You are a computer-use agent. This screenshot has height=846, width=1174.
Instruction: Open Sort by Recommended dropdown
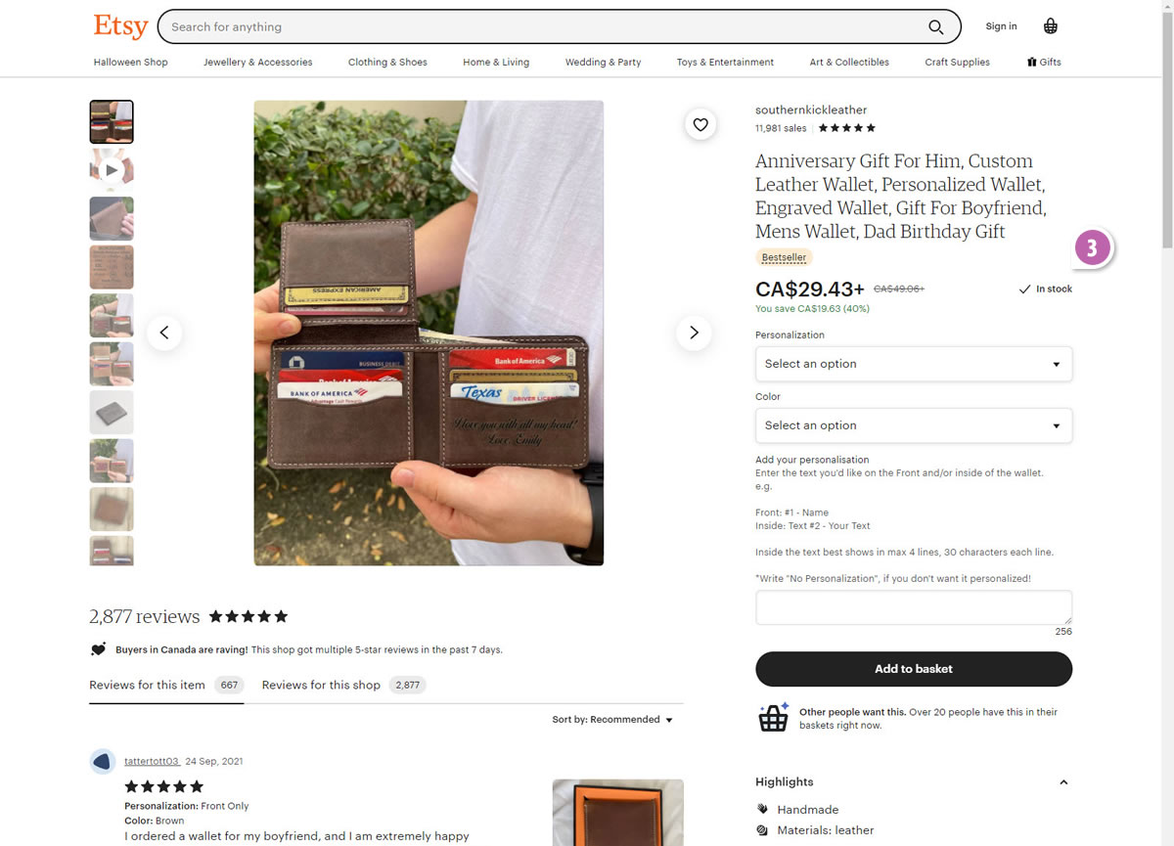612,720
